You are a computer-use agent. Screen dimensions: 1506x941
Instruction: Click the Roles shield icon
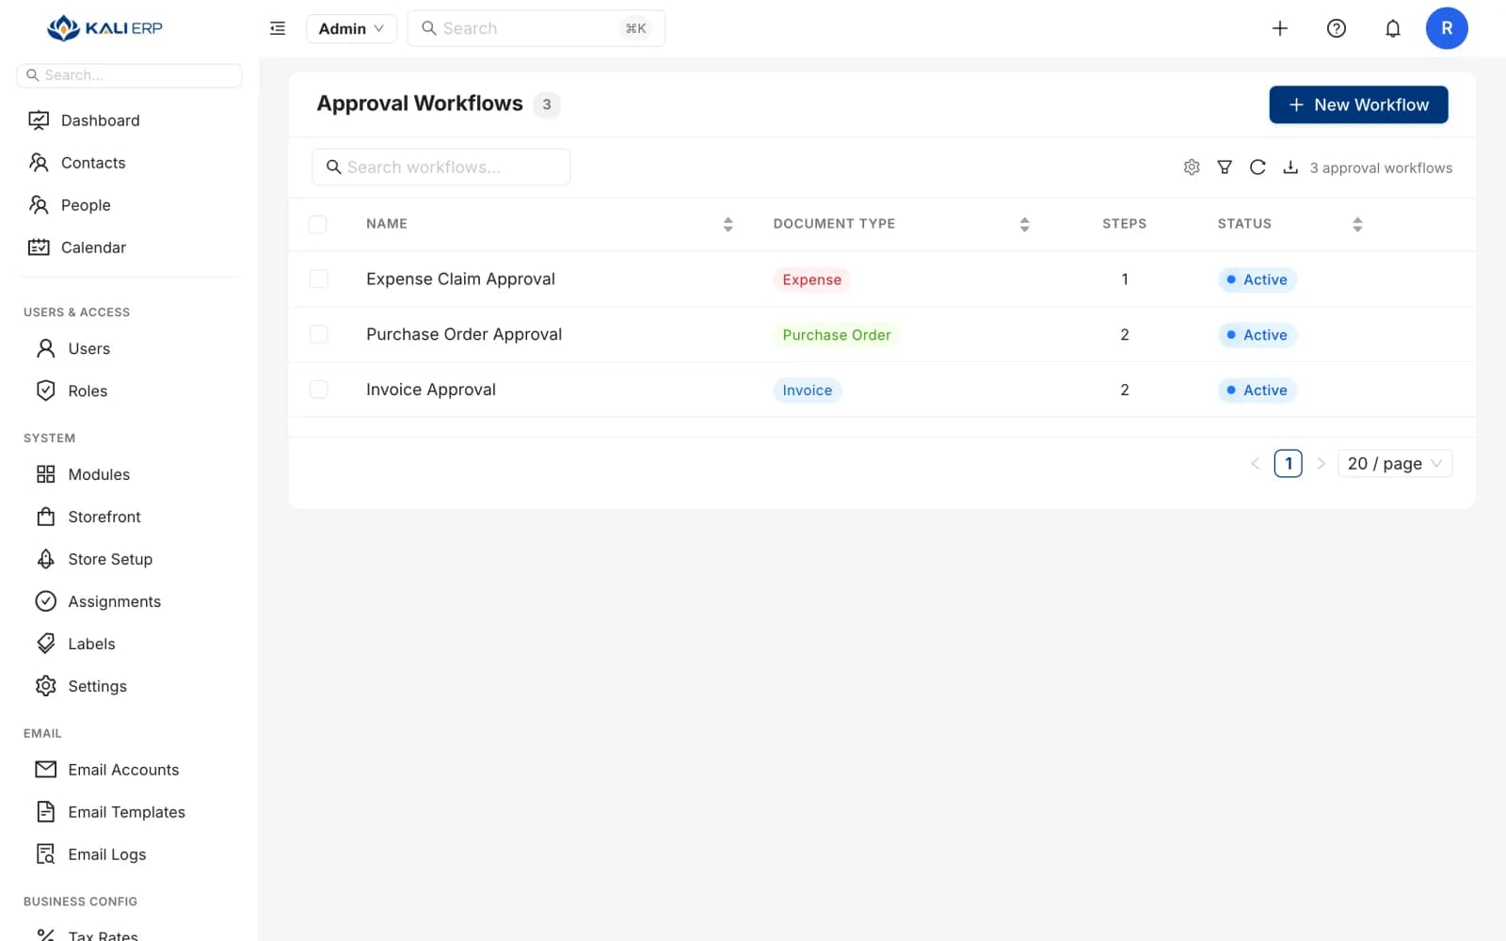coord(45,391)
